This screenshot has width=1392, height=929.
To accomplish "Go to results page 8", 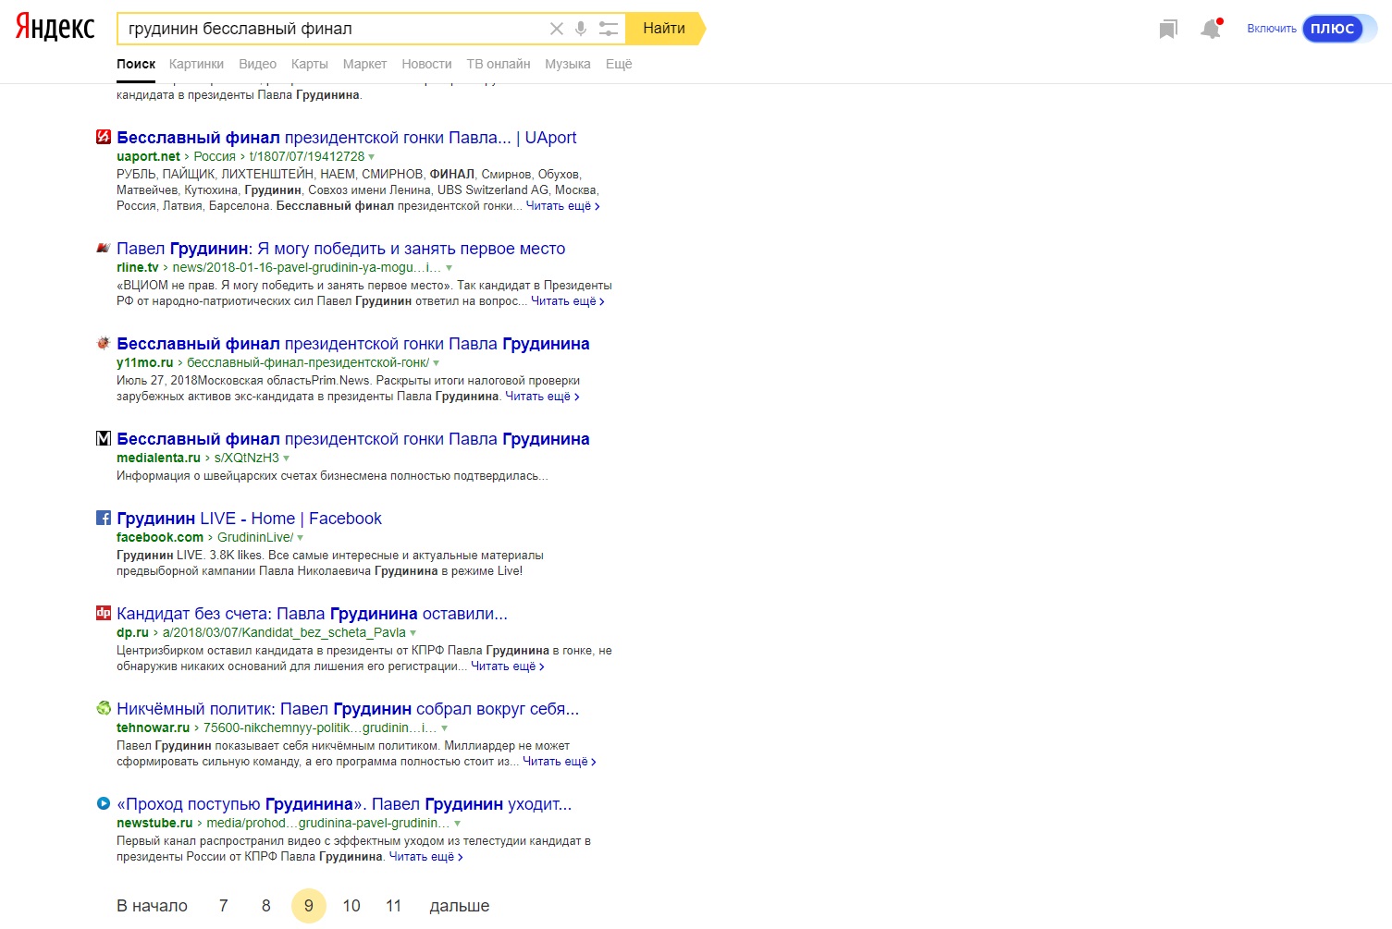I will tap(266, 906).
